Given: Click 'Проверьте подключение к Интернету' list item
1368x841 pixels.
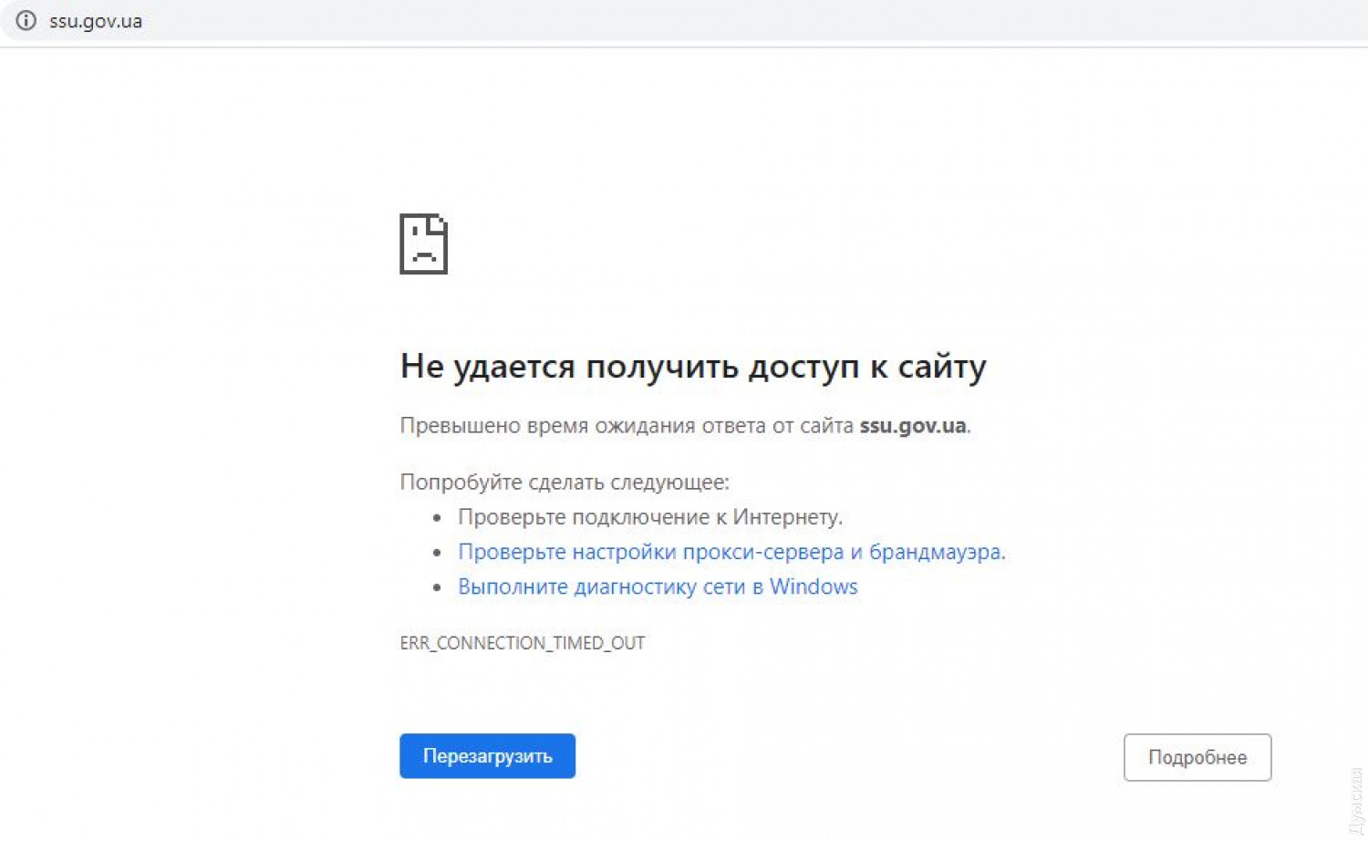Looking at the screenshot, I should [649, 517].
